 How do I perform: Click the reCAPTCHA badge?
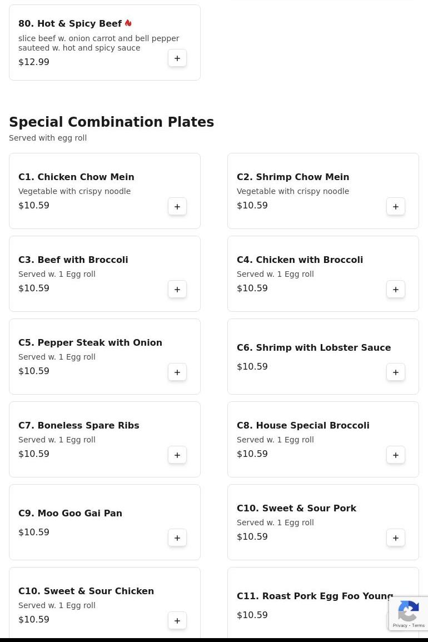[409, 614]
